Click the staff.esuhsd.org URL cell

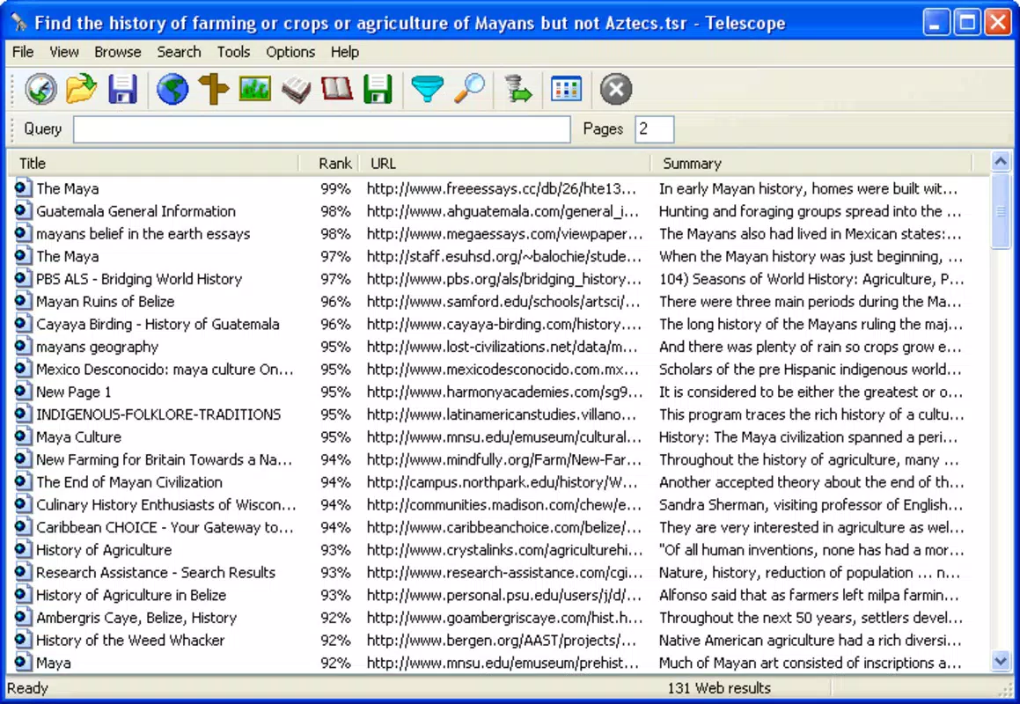point(505,256)
